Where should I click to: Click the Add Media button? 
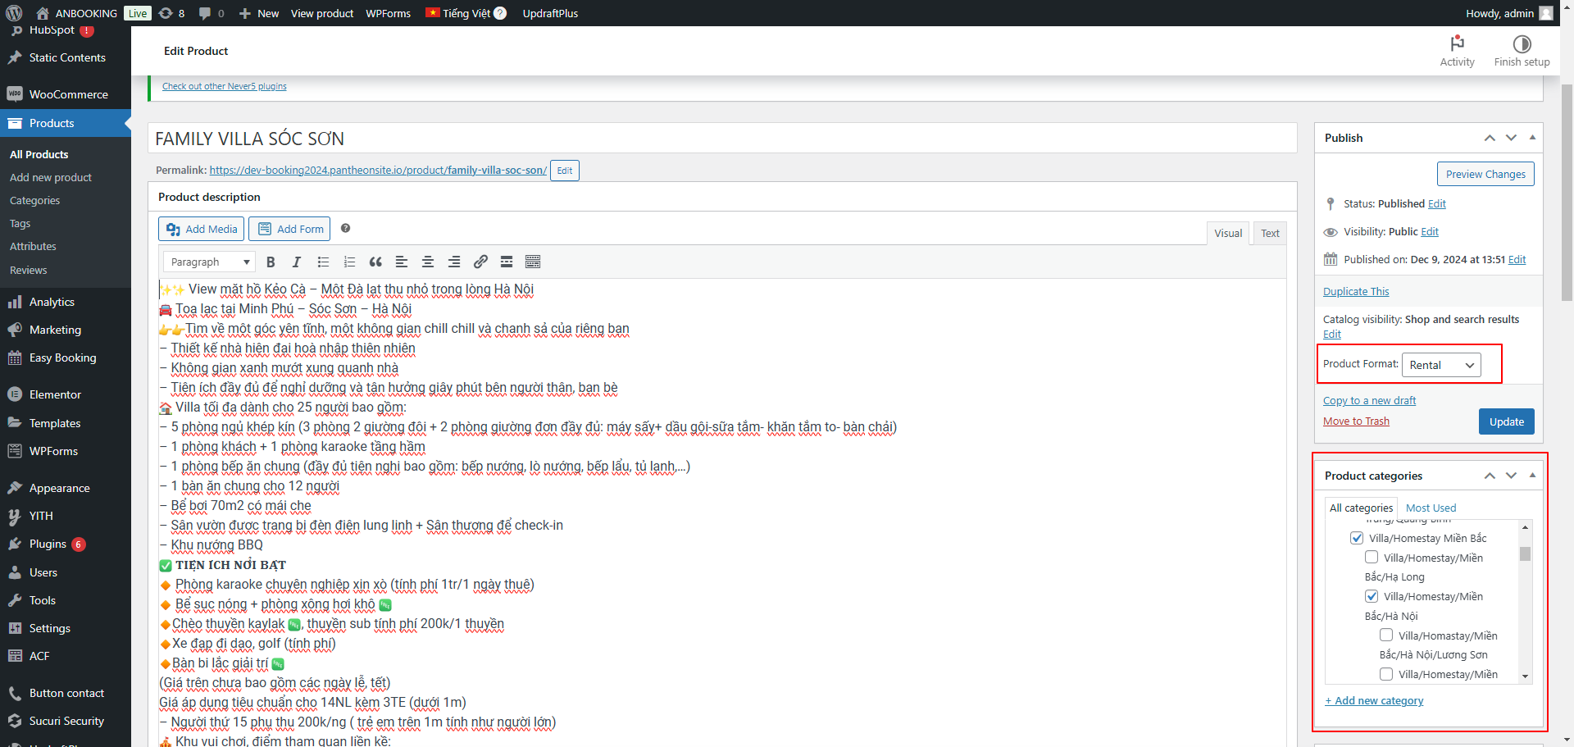[x=202, y=229]
